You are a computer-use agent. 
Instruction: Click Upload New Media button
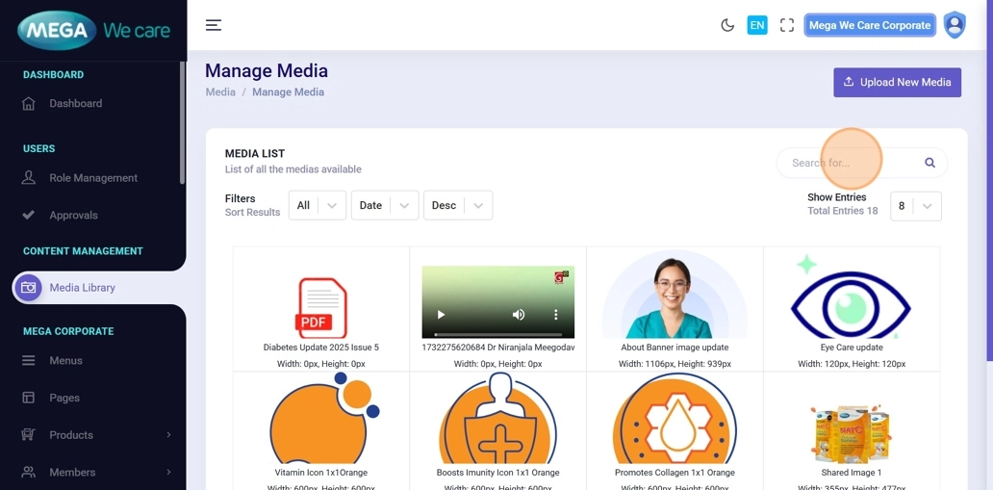tap(897, 82)
